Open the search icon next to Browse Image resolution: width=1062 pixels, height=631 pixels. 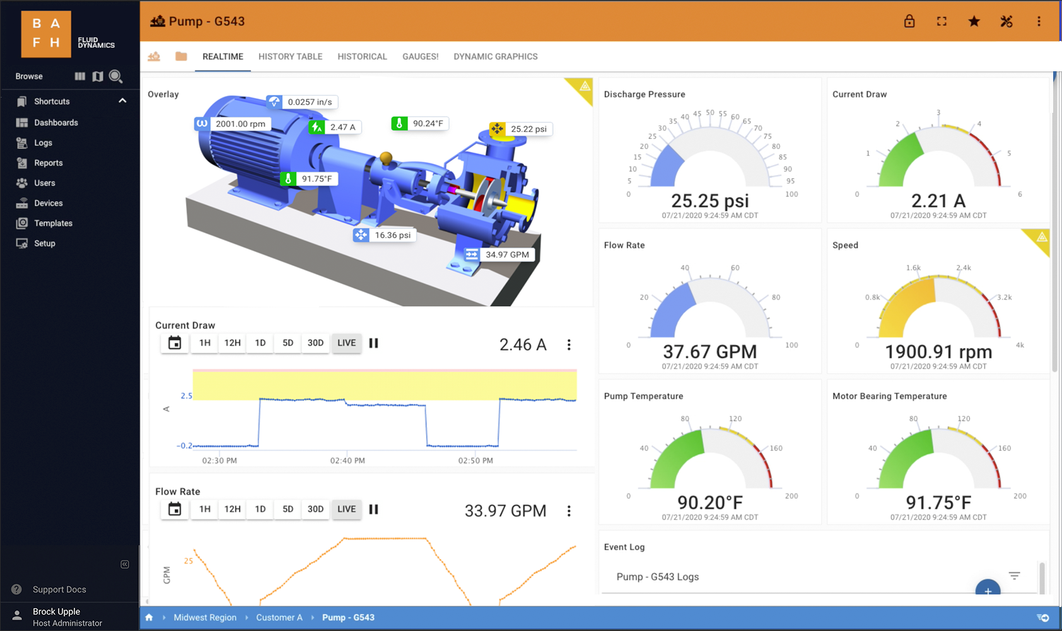pos(115,76)
